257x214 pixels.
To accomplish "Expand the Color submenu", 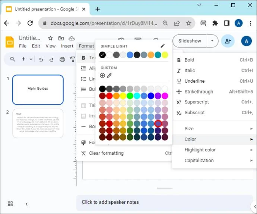I will 215,139.
